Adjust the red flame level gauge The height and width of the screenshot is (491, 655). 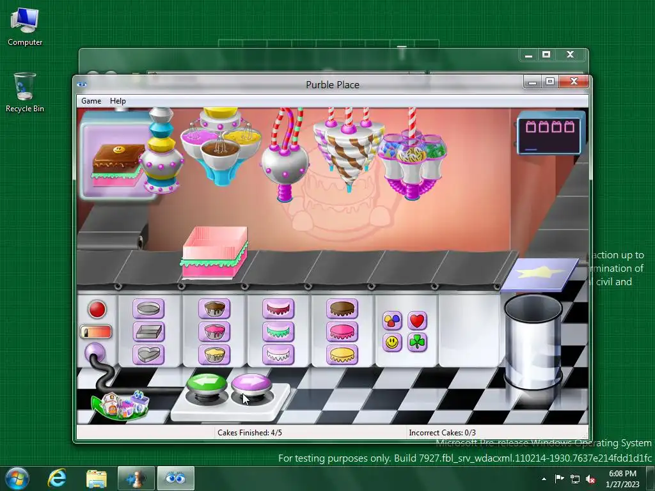[96, 332]
